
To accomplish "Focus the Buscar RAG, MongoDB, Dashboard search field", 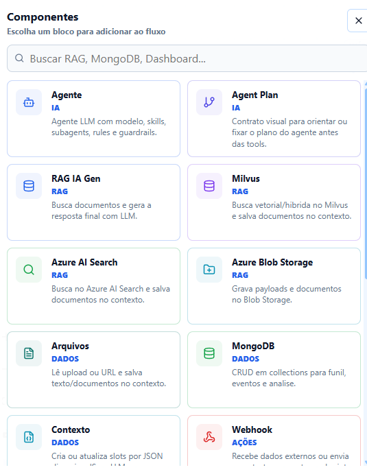I will click(187, 58).
